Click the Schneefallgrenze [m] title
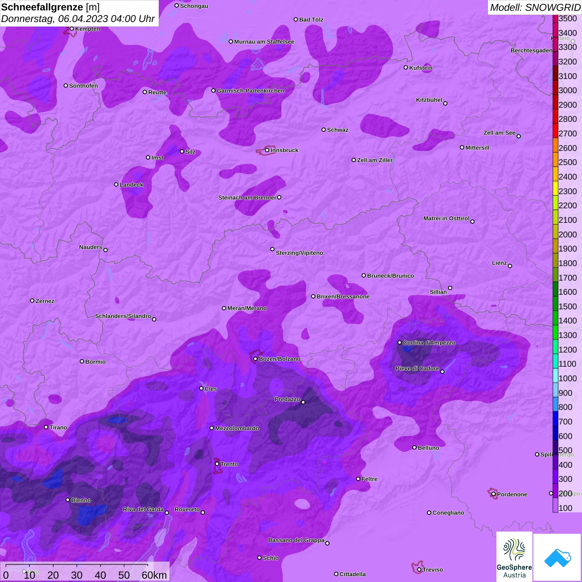The height and width of the screenshot is (582, 582). 50,7
